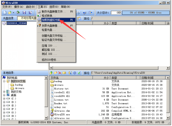Click the 650MB capacity usage bar

[146, 13]
